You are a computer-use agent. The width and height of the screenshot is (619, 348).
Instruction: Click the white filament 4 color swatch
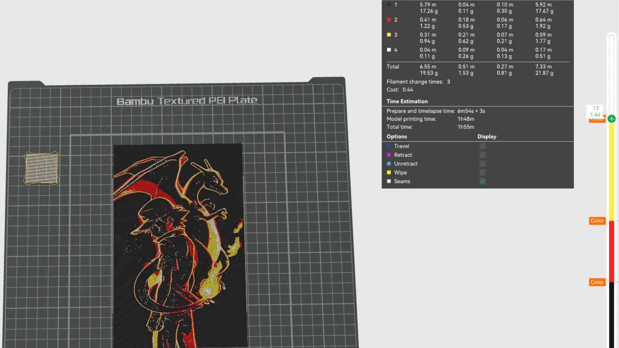(389, 50)
